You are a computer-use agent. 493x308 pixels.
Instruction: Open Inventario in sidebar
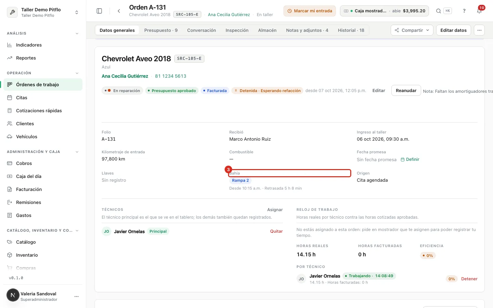click(43, 255)
